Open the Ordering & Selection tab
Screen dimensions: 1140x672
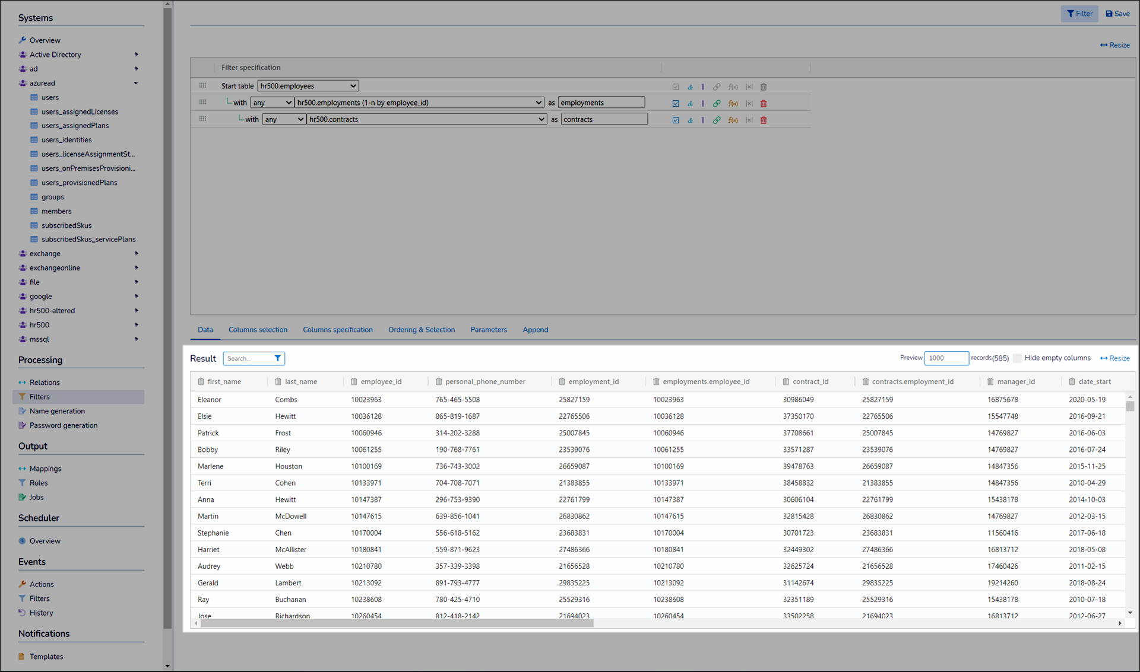pos(421,330)
